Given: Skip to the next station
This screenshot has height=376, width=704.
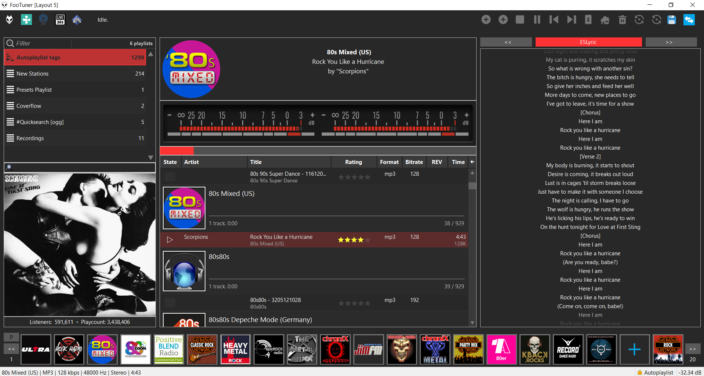Looking at the screenshot, I should click(x=572, y=19).
